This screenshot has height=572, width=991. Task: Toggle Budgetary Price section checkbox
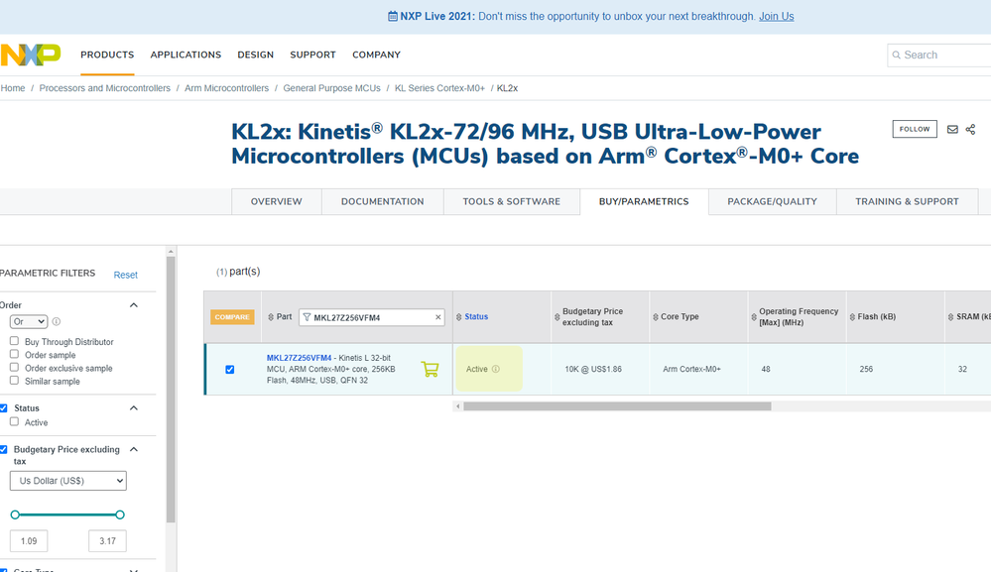[x=3, y=449]
